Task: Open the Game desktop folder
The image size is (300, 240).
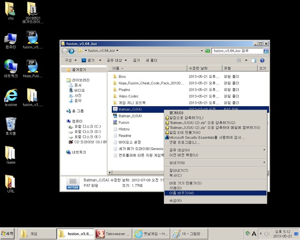Action: tap(11, 155)
